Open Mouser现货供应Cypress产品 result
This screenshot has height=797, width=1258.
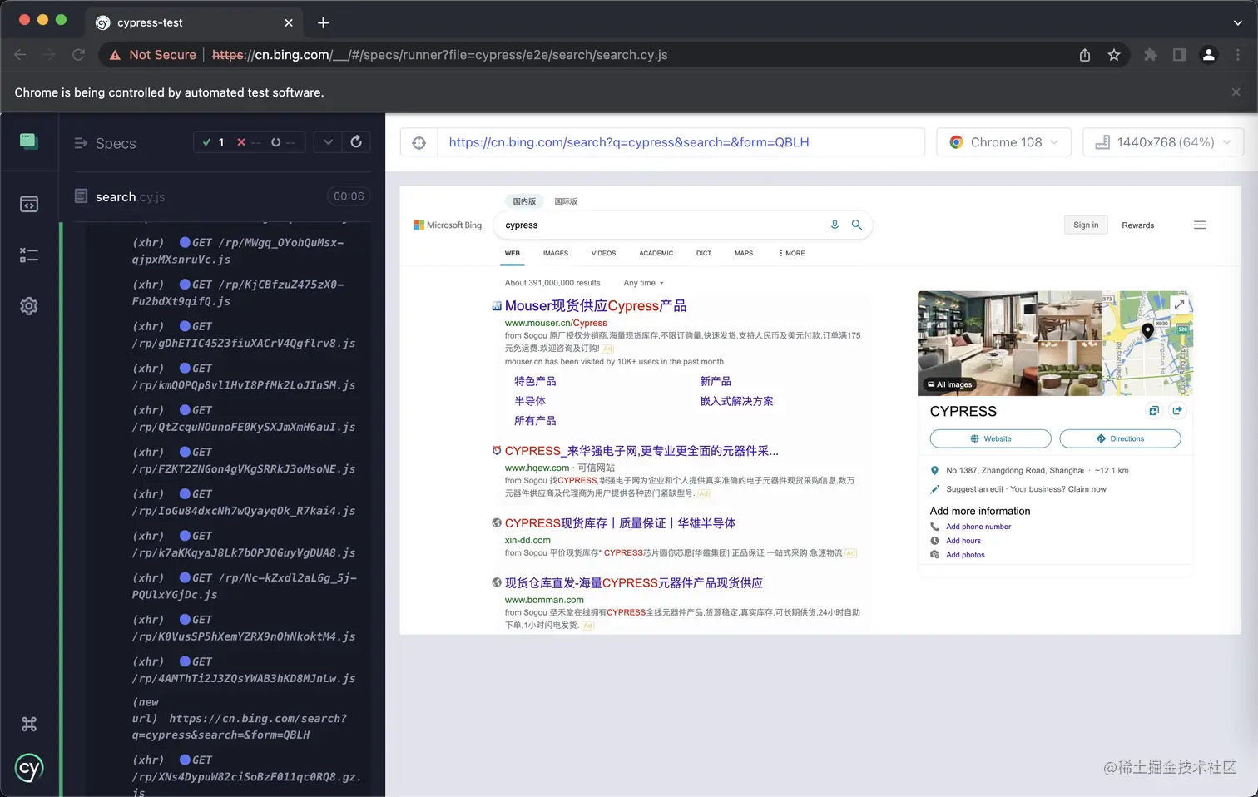596,306
